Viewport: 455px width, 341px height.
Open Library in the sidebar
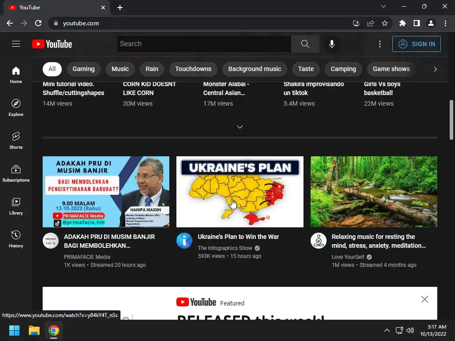16,206
